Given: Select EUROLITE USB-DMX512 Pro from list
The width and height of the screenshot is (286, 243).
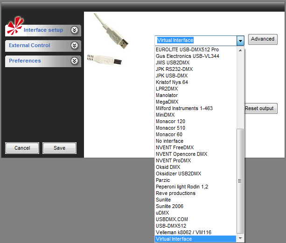Looking at the screenshot, I should coord(195,49).
